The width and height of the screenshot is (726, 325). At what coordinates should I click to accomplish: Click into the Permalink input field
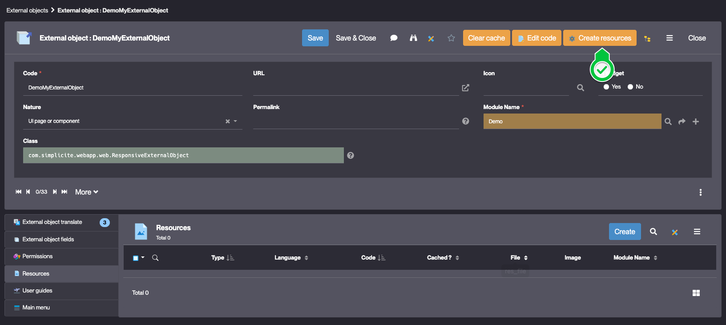pos(355,121)
